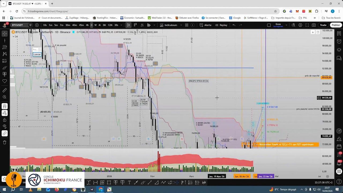Undo the last chart action

[233, 25]
